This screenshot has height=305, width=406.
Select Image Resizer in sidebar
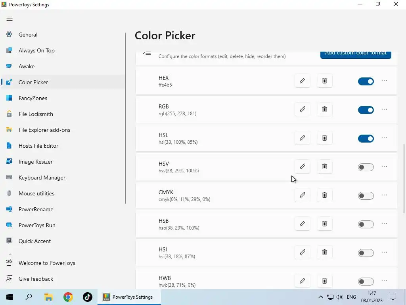(63, 162)
